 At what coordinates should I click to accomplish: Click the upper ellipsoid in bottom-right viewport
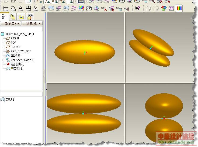(164, 106)
